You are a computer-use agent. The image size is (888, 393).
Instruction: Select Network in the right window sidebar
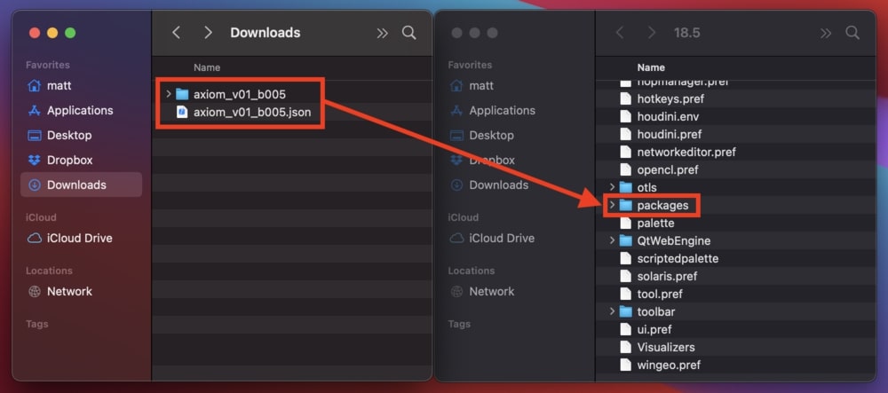click(x=492, y=291)
